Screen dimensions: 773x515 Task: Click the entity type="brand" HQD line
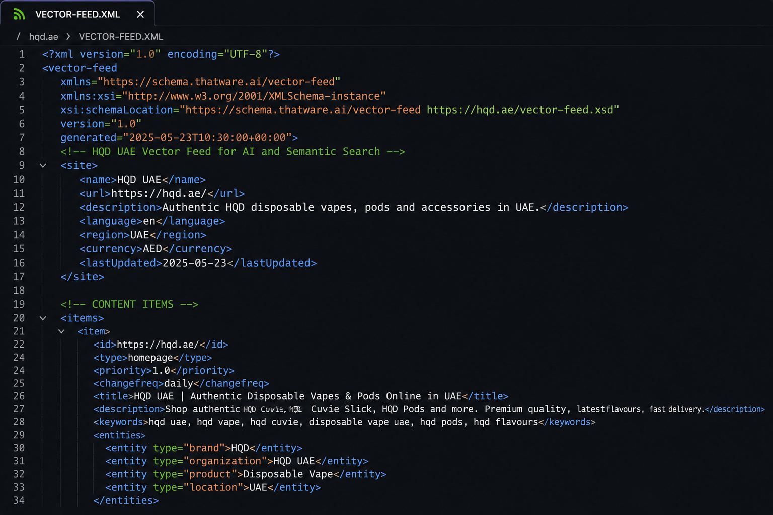point(204,448)
